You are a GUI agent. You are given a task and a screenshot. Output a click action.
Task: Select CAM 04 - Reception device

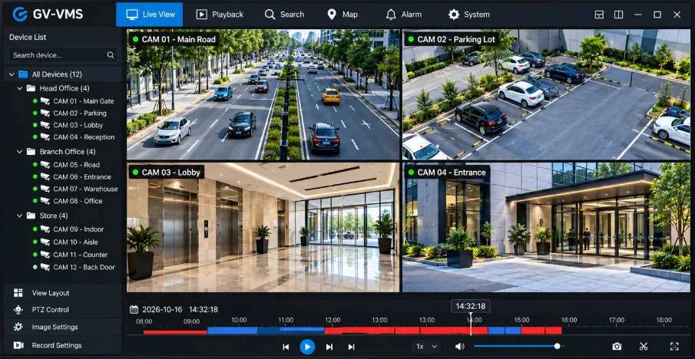tap(74, 137)
